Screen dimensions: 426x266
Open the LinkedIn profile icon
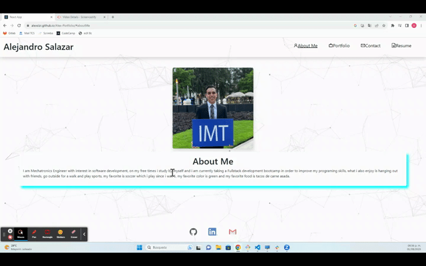coord(212,231)
